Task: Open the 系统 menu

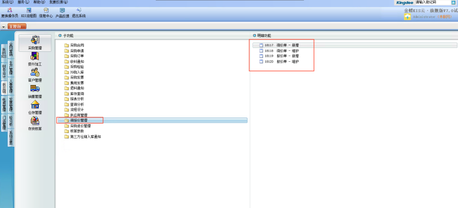Action: point(7,2)
